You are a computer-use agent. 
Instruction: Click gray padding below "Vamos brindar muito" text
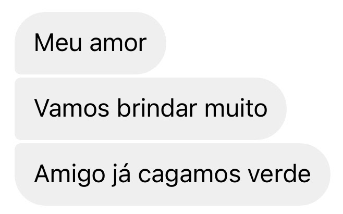[151, 129]
